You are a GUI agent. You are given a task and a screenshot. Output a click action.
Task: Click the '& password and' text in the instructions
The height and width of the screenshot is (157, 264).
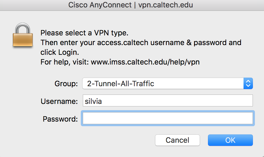click(x=215, y=43)
